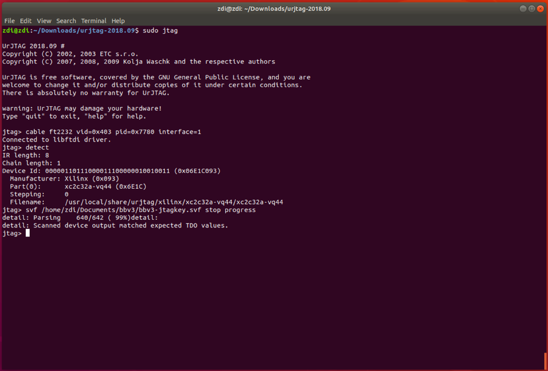
Task: Click the 'Stepping: 0' line
Action: pyautogui.click(x=39, y=194)
